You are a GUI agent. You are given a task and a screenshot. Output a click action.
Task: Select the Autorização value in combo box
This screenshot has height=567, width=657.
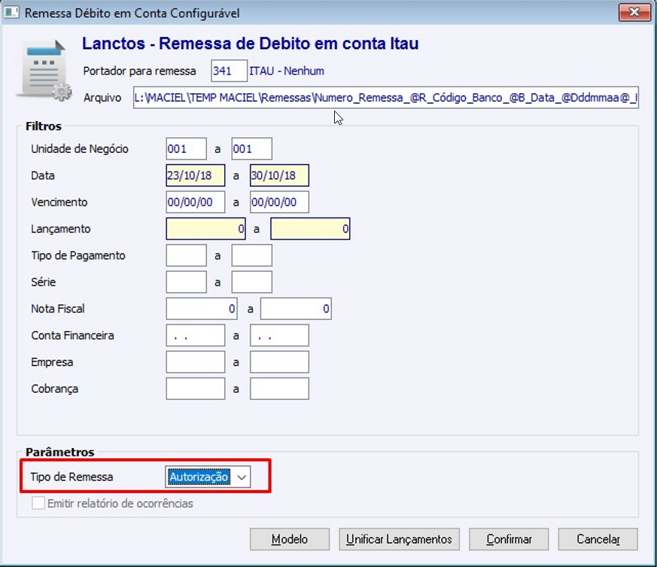(x=199, y=477)
